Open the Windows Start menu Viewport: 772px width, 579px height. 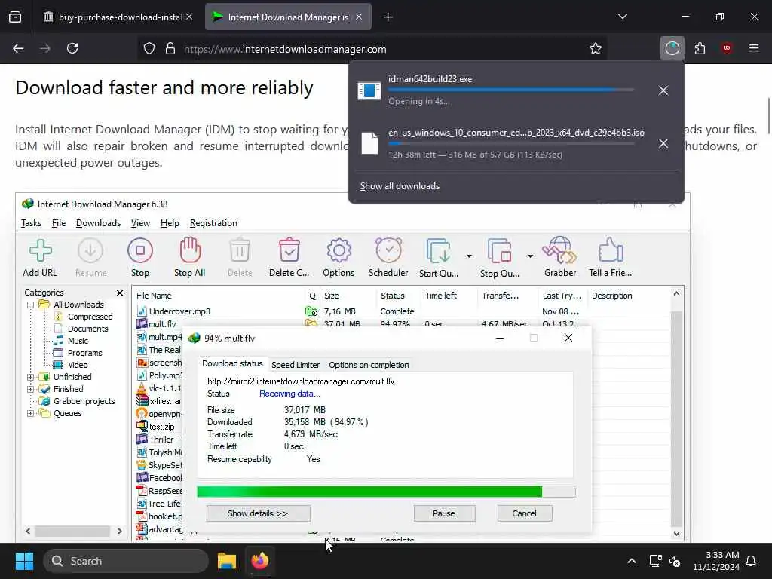pos(24,561)
